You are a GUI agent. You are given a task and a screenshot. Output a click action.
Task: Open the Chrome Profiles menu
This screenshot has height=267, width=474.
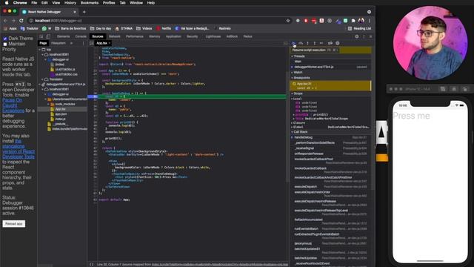pos(109,3)
